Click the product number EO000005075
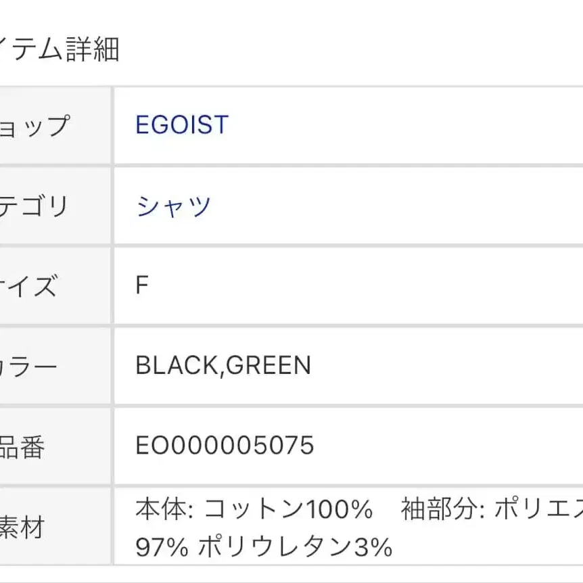 tap(225, 446)
